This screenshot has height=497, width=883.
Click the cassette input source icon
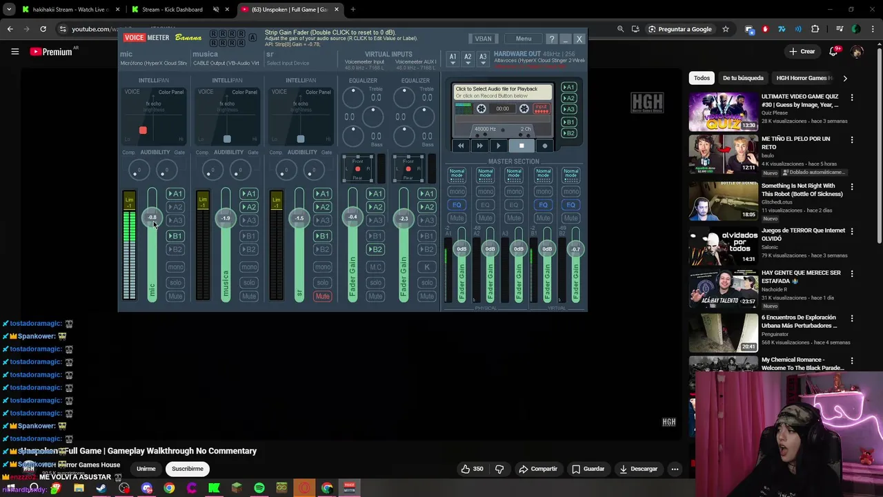542,109
